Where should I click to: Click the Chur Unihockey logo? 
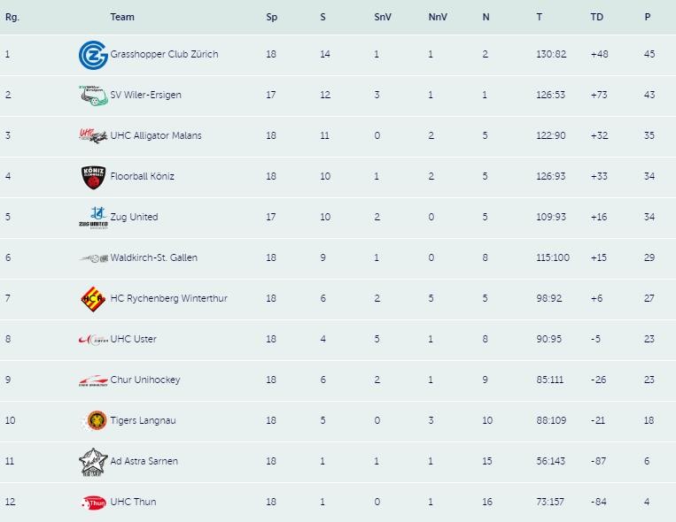92,380
